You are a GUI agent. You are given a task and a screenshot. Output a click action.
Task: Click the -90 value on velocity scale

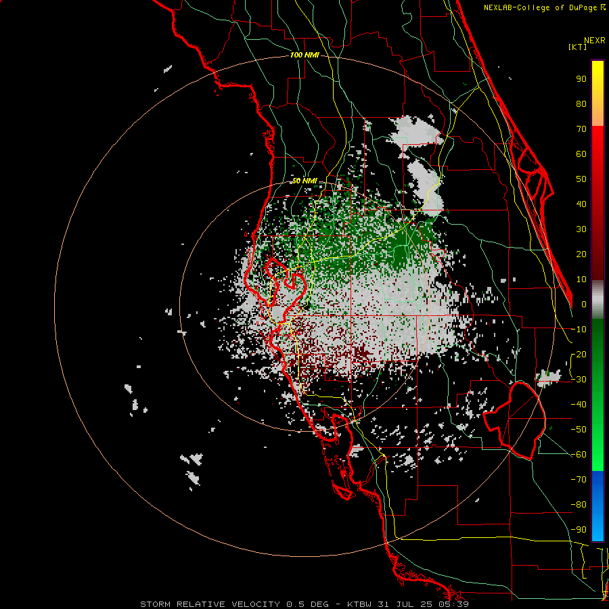(579, 530)
